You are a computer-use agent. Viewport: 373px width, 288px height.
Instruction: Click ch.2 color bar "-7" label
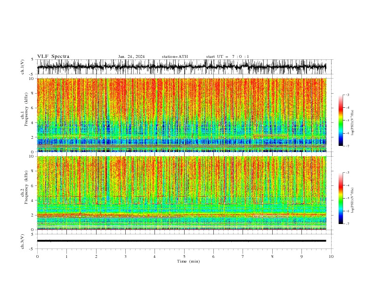tap(348, 224)
